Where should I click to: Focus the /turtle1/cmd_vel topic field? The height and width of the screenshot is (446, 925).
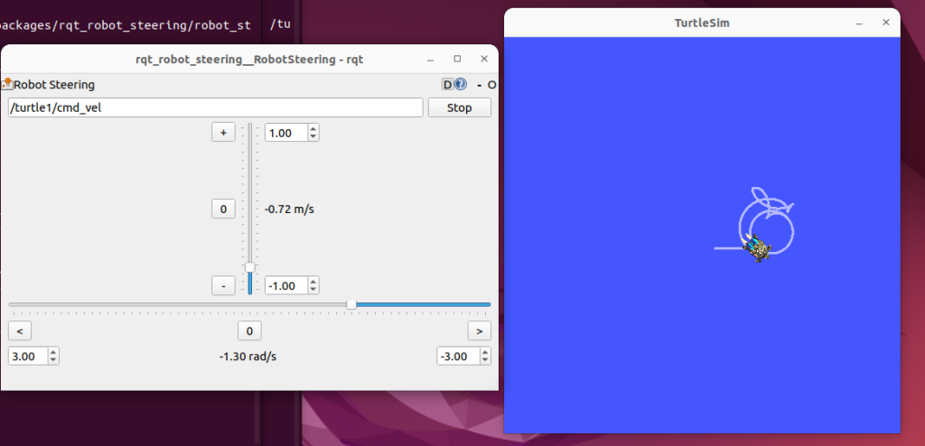tap(215, 107)
